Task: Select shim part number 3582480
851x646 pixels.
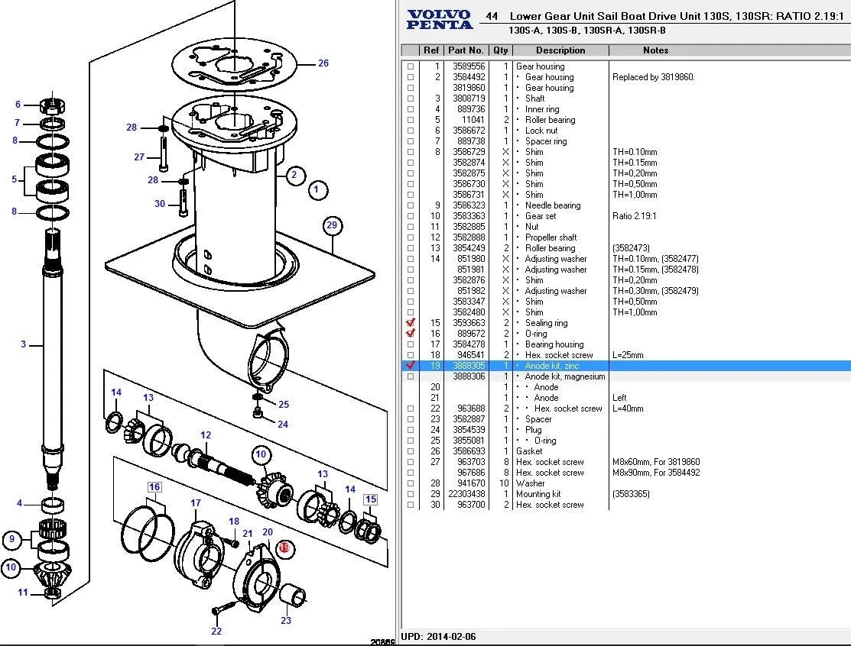Action: [469, 312]
